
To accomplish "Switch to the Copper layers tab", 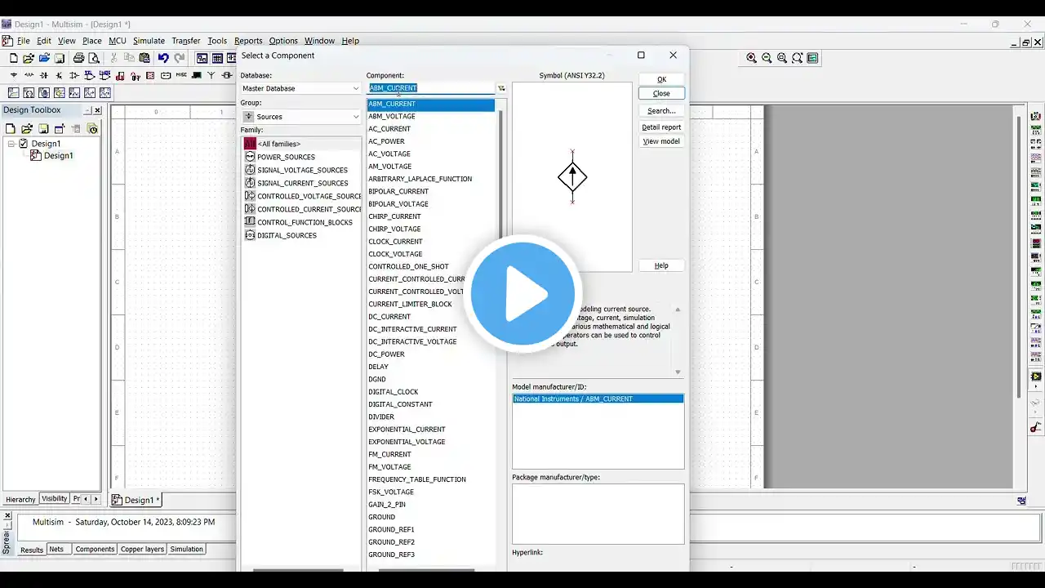I will 142,549.
